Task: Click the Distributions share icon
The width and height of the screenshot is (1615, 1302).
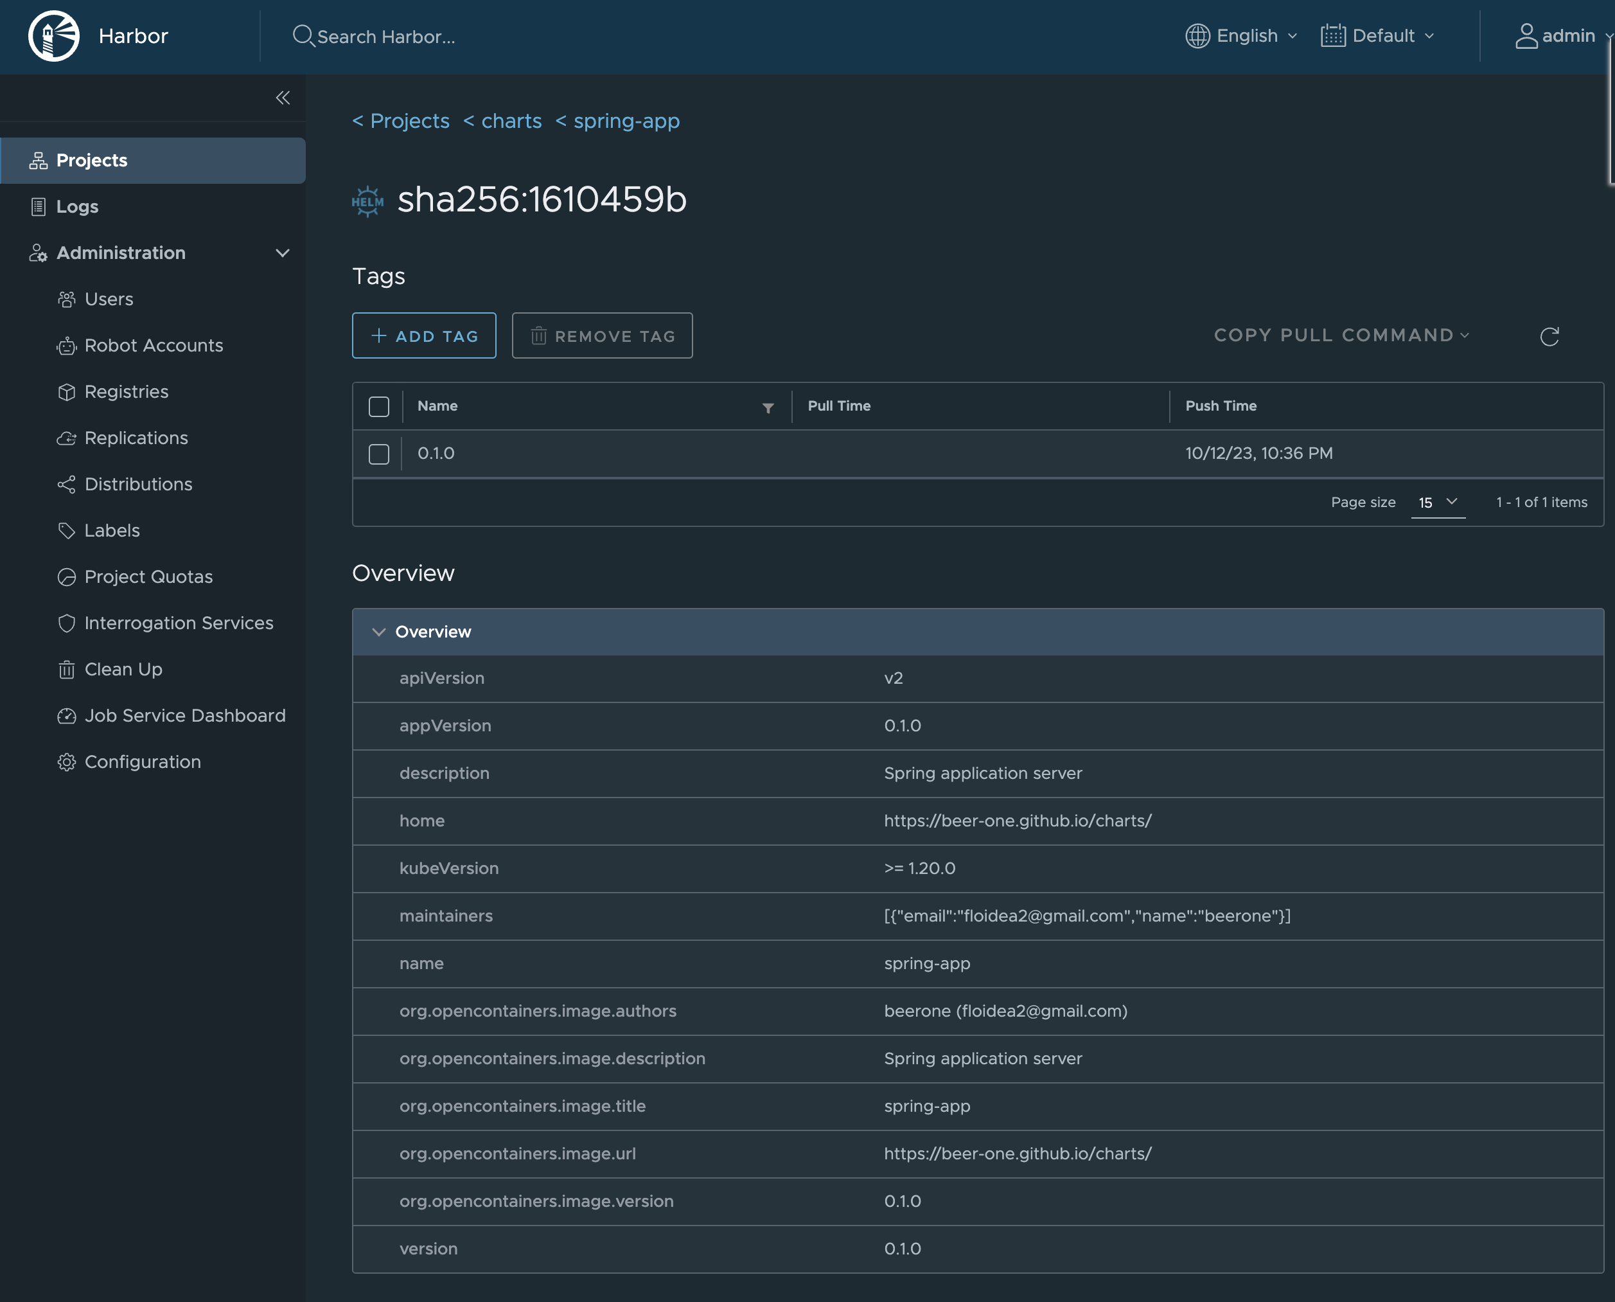Action: click(67, 485)
